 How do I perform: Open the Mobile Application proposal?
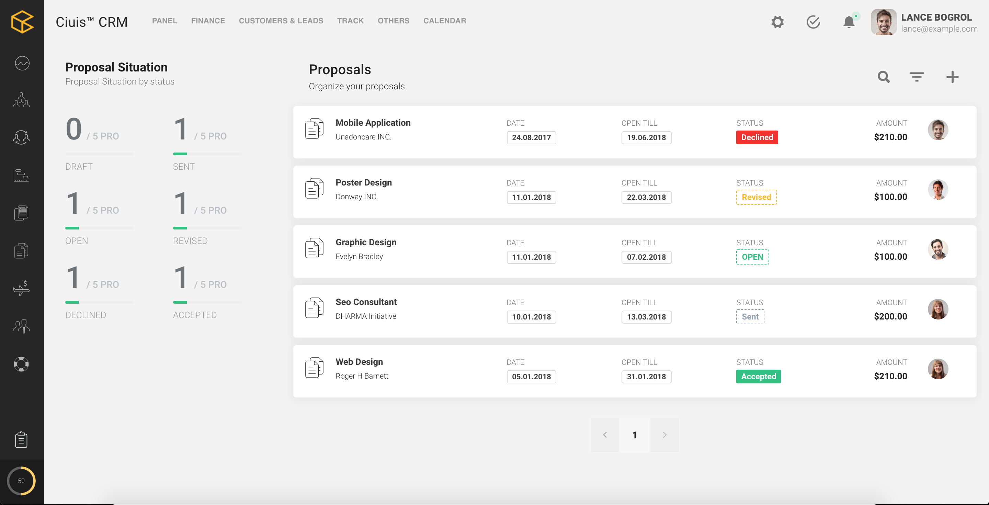[373, 123]
